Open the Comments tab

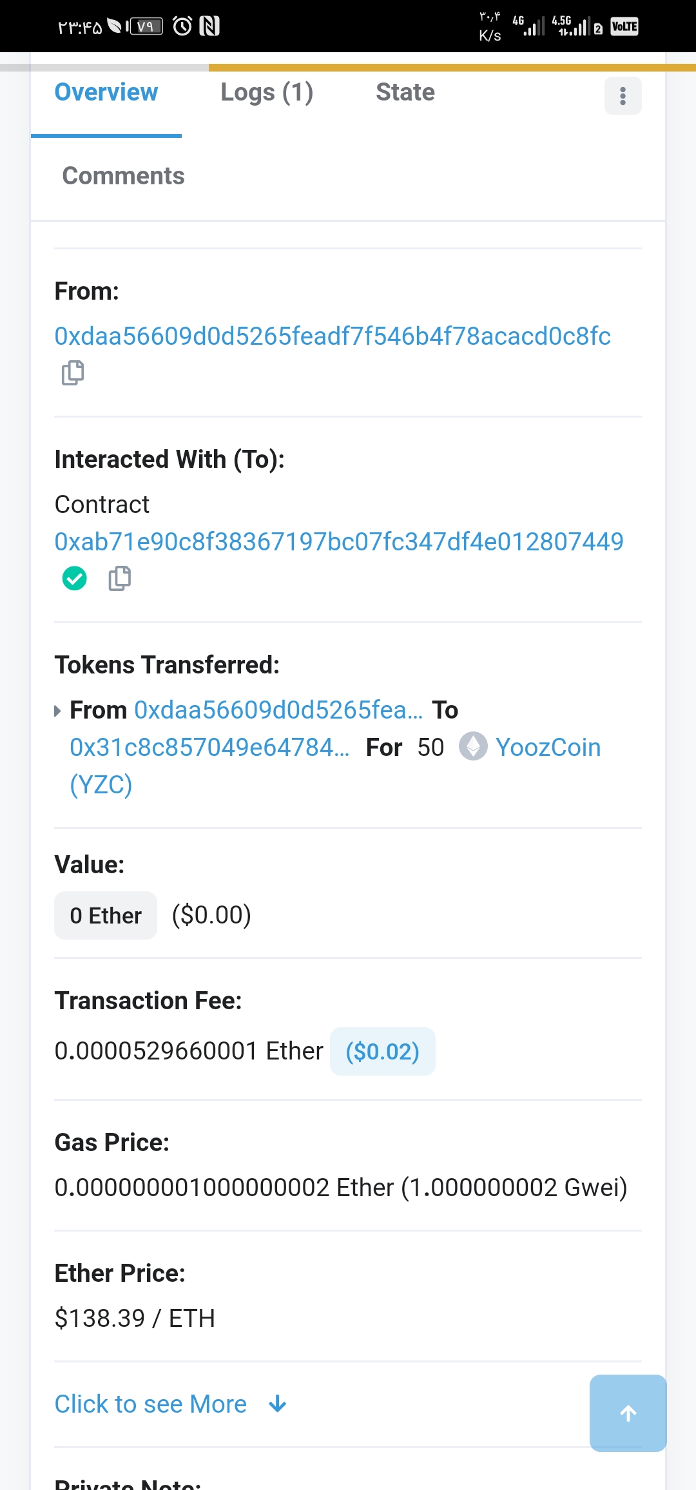(123, 176)
